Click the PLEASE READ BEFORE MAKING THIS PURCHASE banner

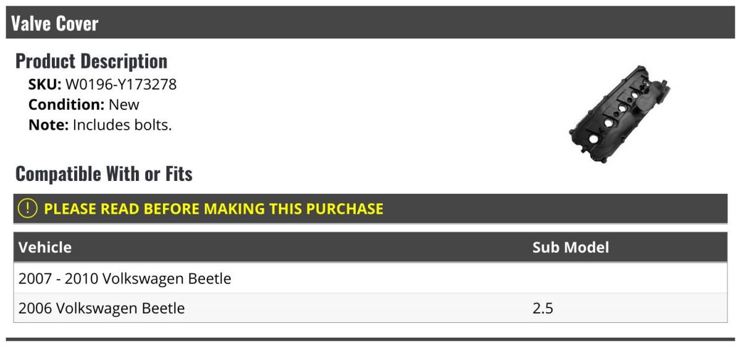pos(371,209)
